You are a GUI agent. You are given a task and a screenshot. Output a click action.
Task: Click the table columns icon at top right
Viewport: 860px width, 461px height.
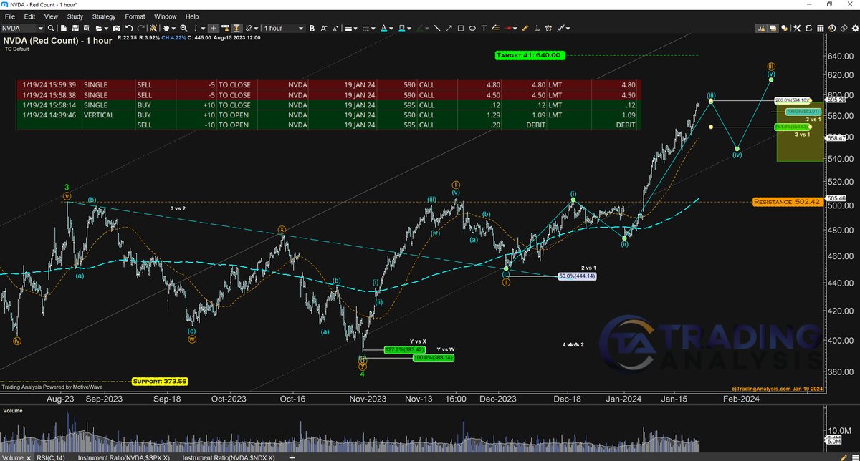tap(820, 28)
